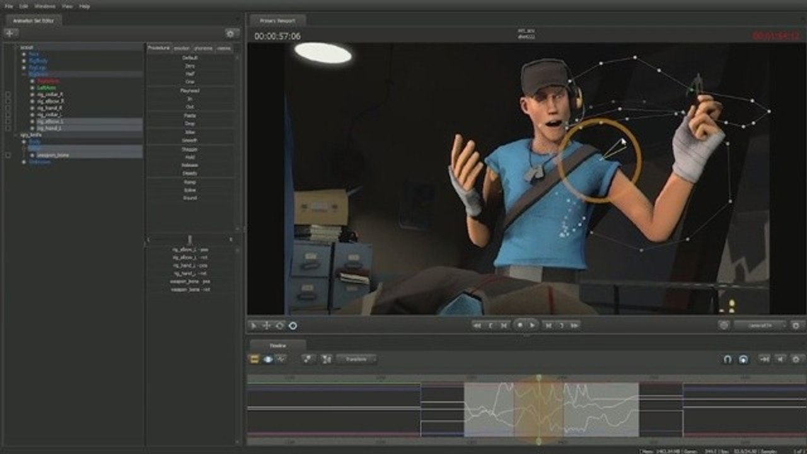Click the orange rotation ring in viewport

coord(600,161)
